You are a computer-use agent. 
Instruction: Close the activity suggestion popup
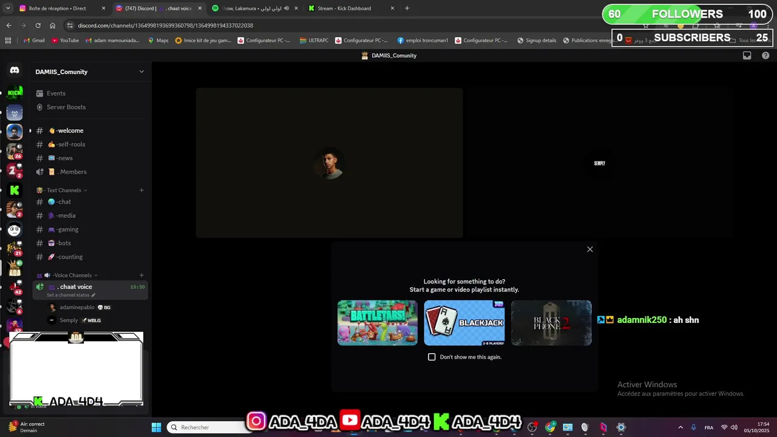(x=589, y=249)
